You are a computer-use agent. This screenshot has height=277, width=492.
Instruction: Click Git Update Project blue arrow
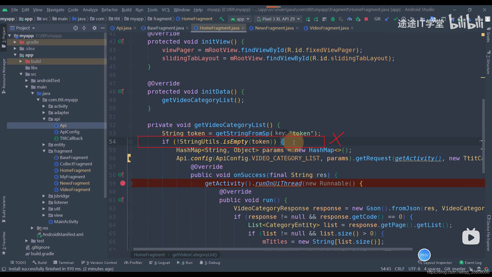pos(387,19)
